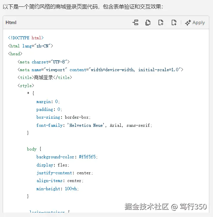Click the meta charset UTF-8 line
The image size is (213, 217).
[x=44, y=62]
